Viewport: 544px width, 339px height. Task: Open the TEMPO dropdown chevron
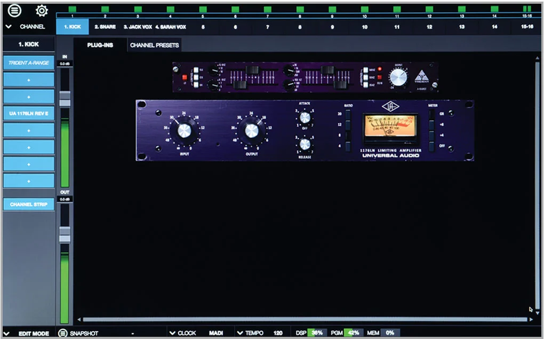240,333
